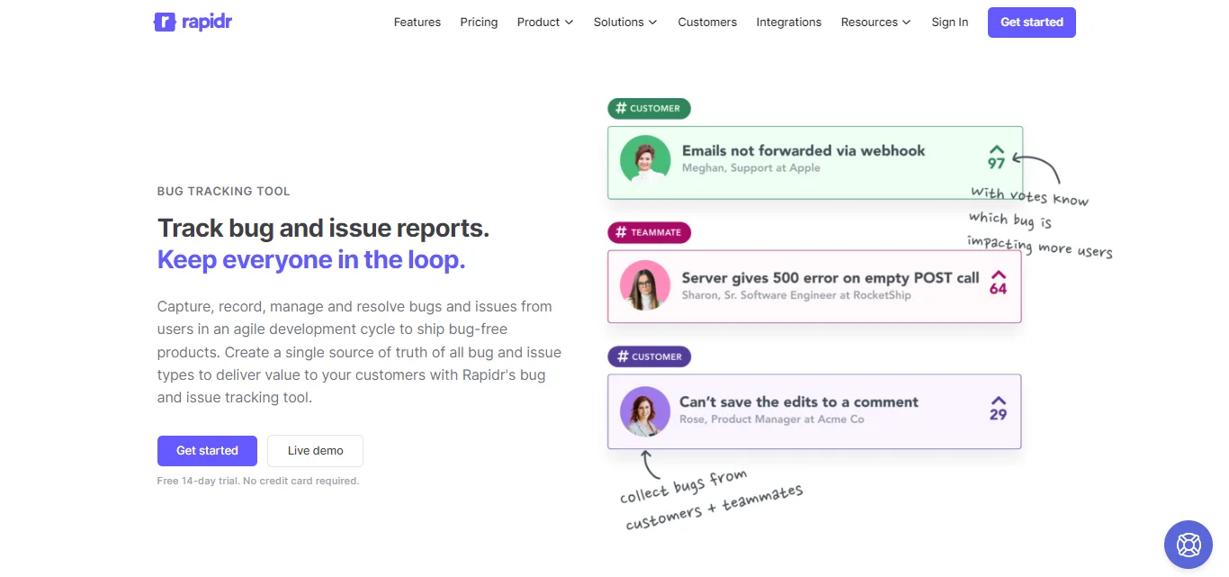The image size is (1229, 577).
Task: Click Sharon's avatar photo
Action: click(645, 286)
